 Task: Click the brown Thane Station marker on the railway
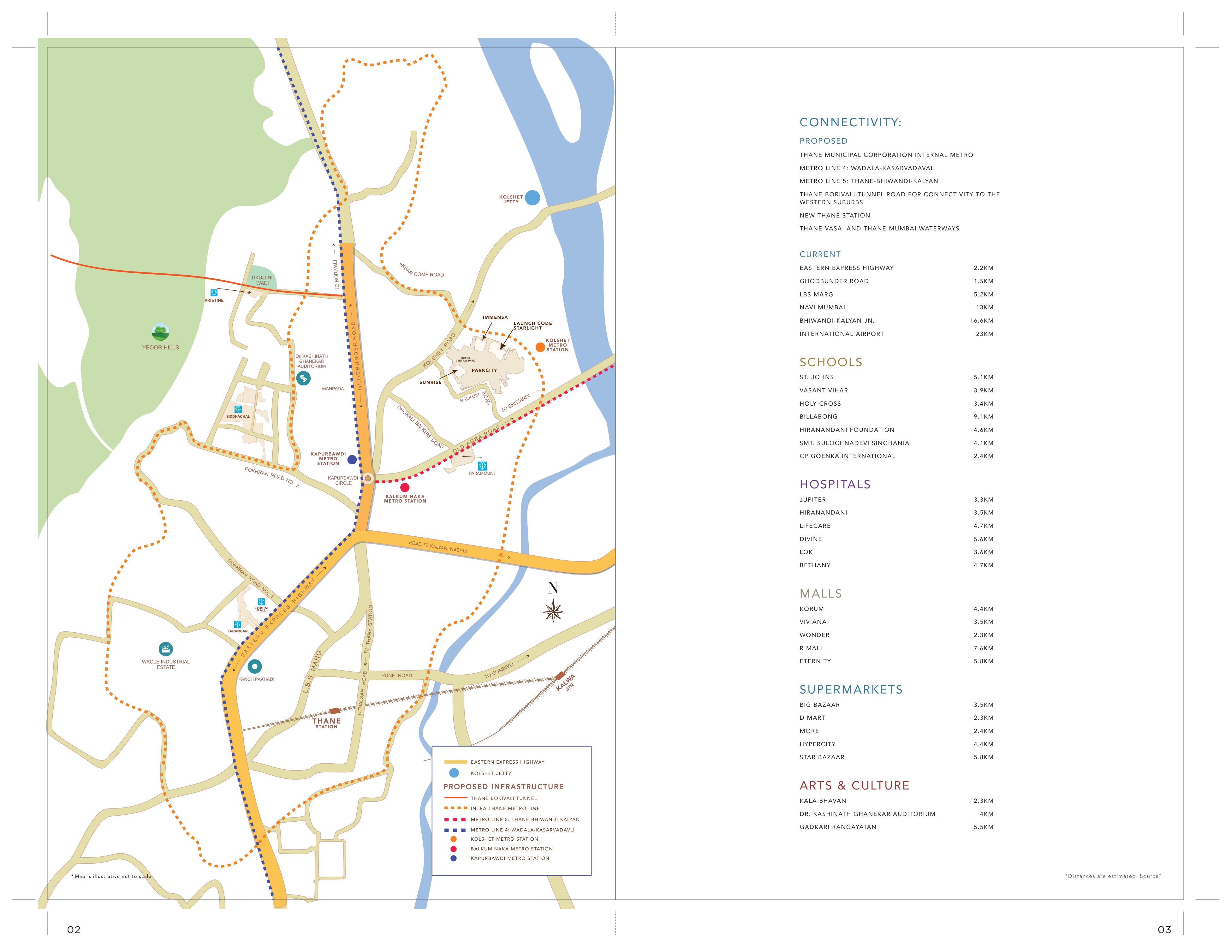[x=335, y=711]
